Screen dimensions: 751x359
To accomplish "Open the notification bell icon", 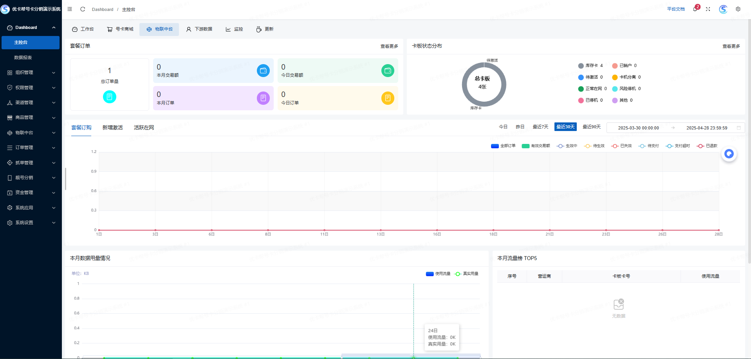I will click(695, 9).
